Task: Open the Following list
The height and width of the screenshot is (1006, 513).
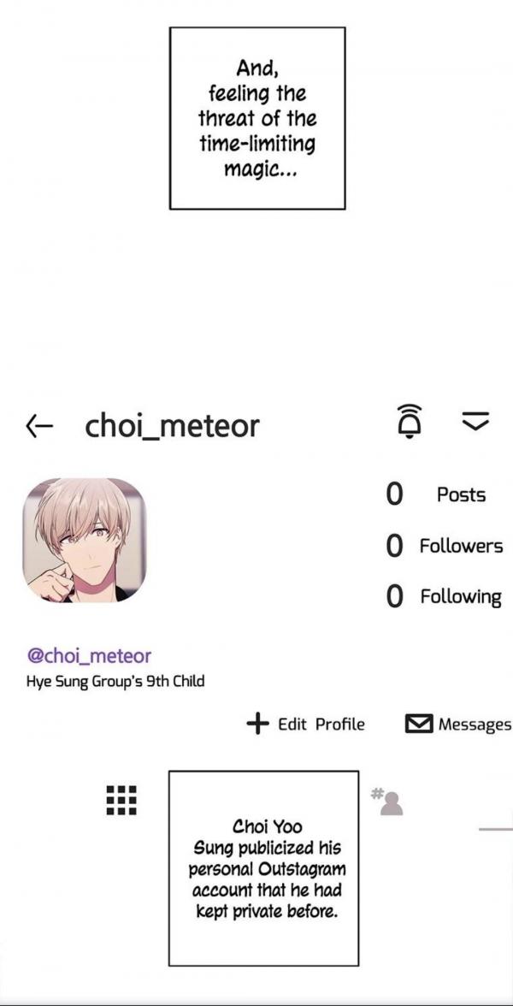Action: tap(460, 597)
